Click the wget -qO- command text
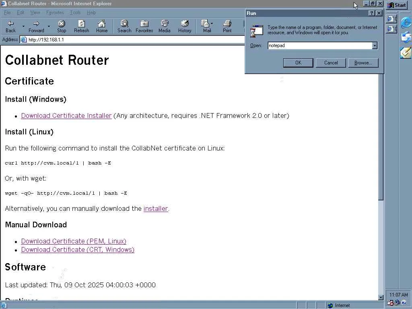This screenshot has height=309, width=412. [x=66, y=193]
